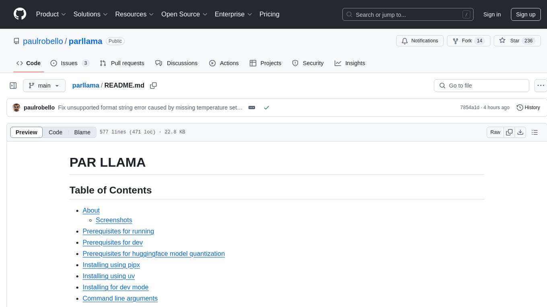Image resolution: width=547 pixels, height=307 pixels.
Task: Open the Security tab
Action: pyautogui.click(x=308, y=63)
